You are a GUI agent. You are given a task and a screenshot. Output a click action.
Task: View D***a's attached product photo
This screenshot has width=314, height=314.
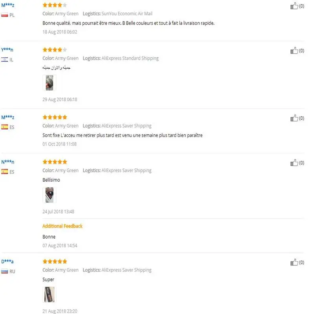49,295
